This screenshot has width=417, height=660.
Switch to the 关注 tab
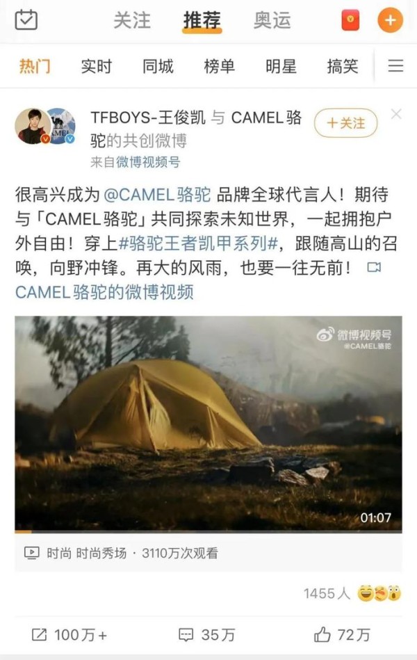pyautogui.click(x=132, y=20)
